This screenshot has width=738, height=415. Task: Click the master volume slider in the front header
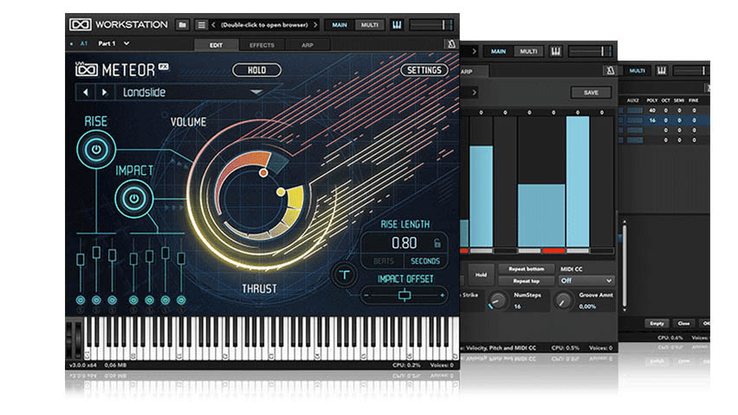(431, 25)
